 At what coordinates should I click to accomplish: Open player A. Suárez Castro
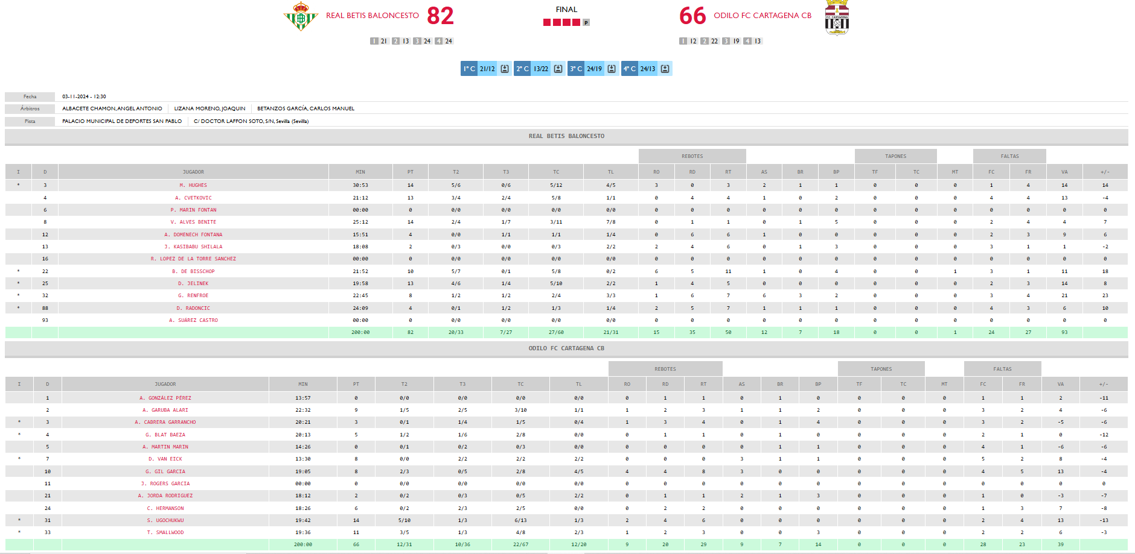point(193,320)
